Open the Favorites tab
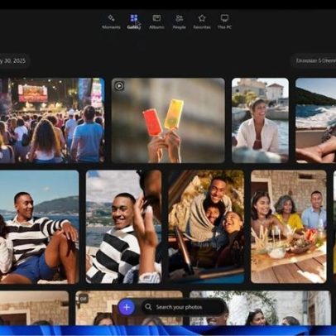This screenshot has width=336, height=336. click(202, 22)
